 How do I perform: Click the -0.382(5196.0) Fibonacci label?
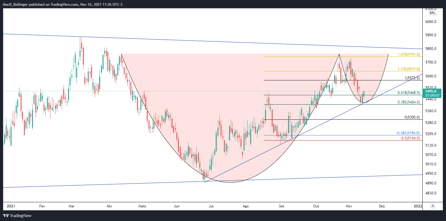point(408,133)
